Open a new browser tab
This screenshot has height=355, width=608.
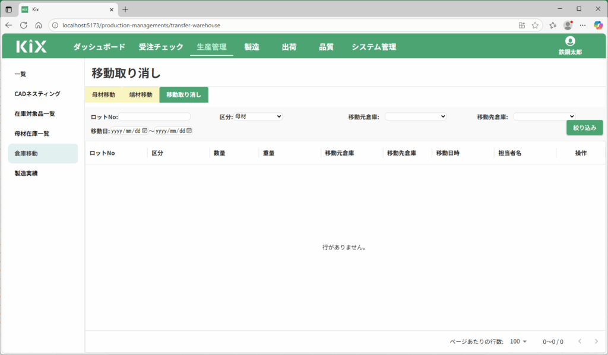click(x=125, y=9)
